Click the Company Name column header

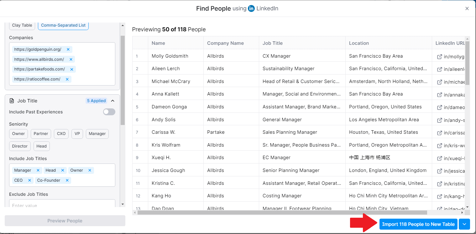(231, 43)
